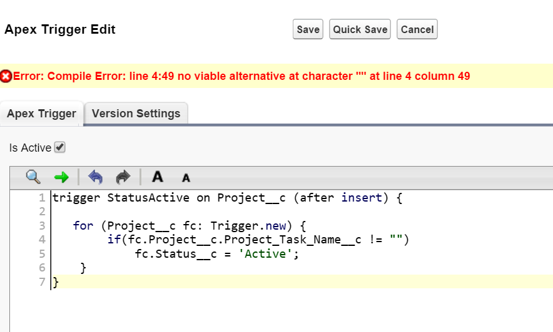The height and width of the screenshot is (332, 553).
Task: Switch to the Apex Trigger tab
Action: (x=41, y=114)
